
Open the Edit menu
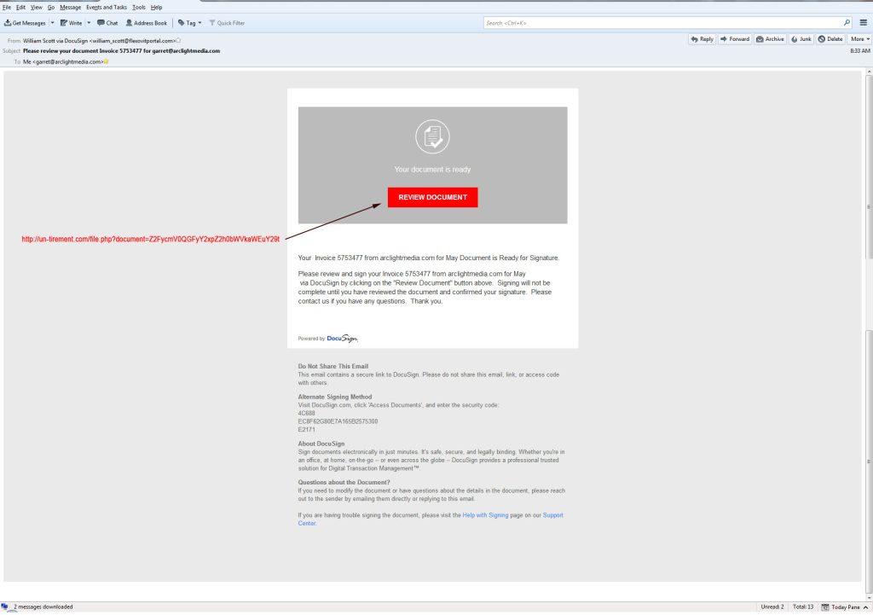pyautogui.click(x=20, y=7)
